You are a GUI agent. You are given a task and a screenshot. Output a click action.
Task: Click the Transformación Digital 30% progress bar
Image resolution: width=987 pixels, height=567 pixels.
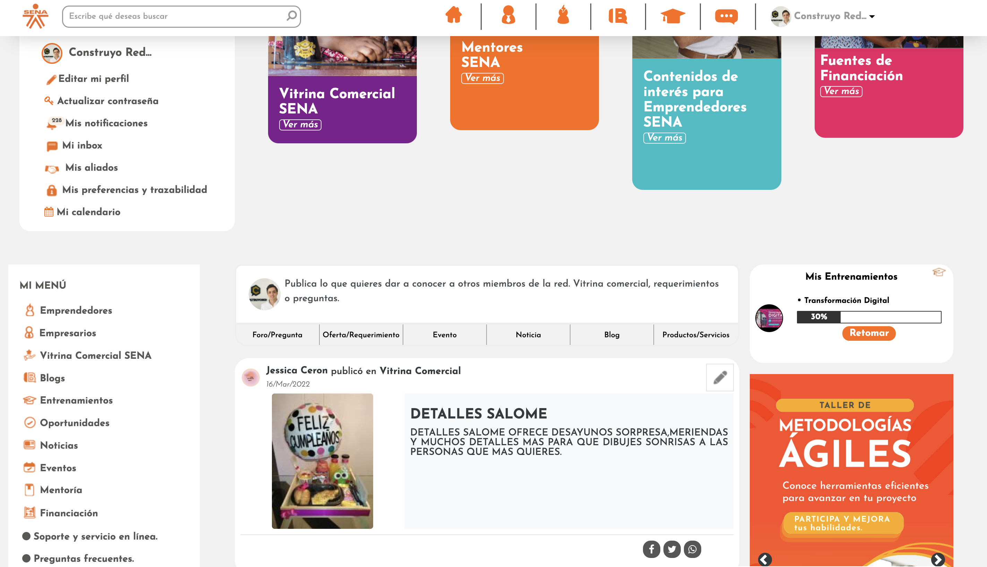click(x=869, y=316)
